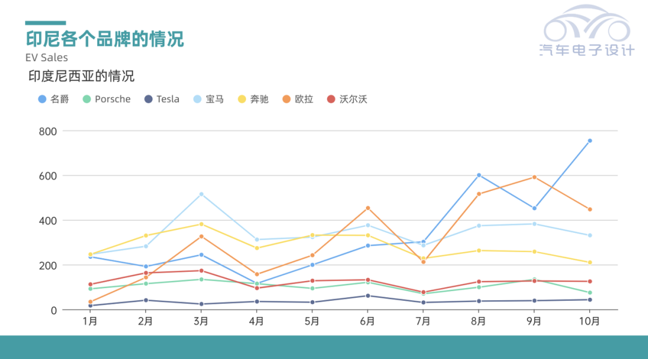Click the 800 y-axis label
The image size is (648, 359).
[x=48, y=131]
